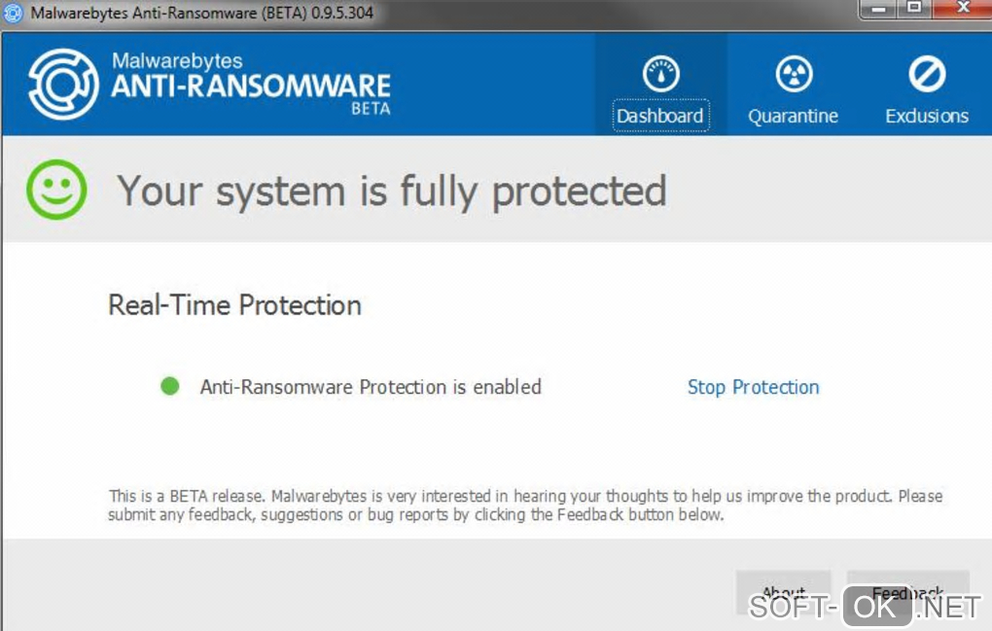Image resolution: width=992 pixels, height=631 pixels.
Task: Click the 'Anti-Ransomware Protection is enabled' text
Action: [371, 387]
